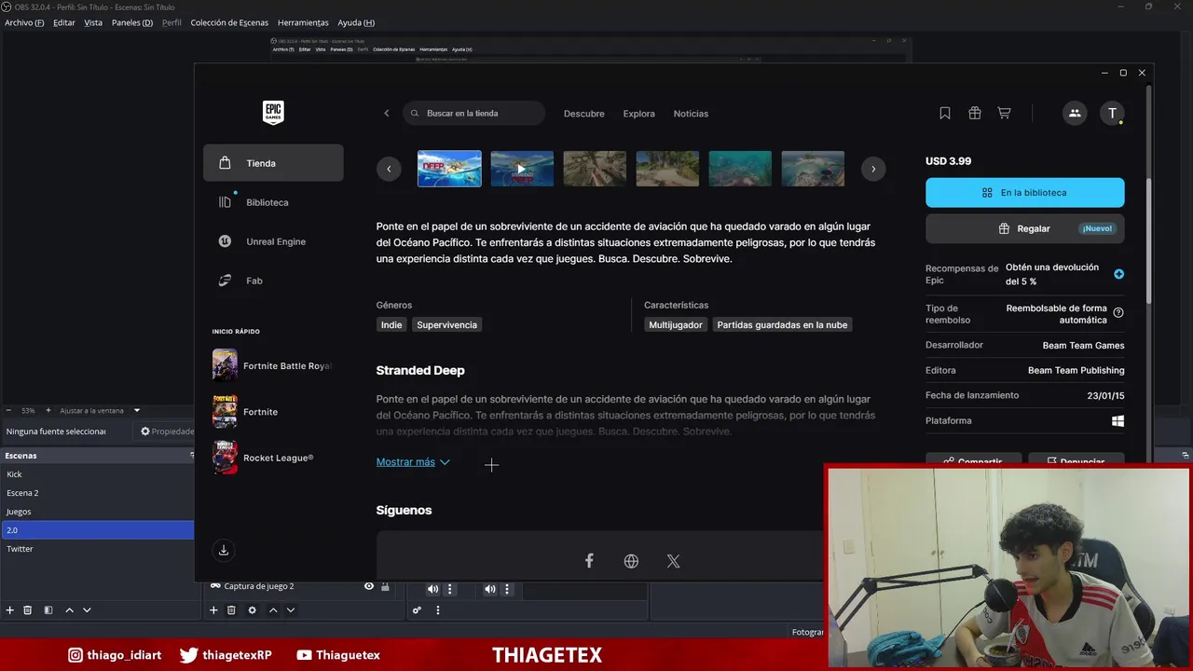Open the X social follow icon
This screenshot has height=671, width=1193.
click(673, 561)
